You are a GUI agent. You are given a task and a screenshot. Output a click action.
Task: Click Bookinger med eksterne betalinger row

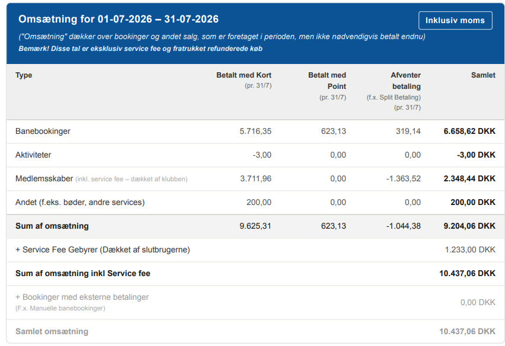[255, 303]
